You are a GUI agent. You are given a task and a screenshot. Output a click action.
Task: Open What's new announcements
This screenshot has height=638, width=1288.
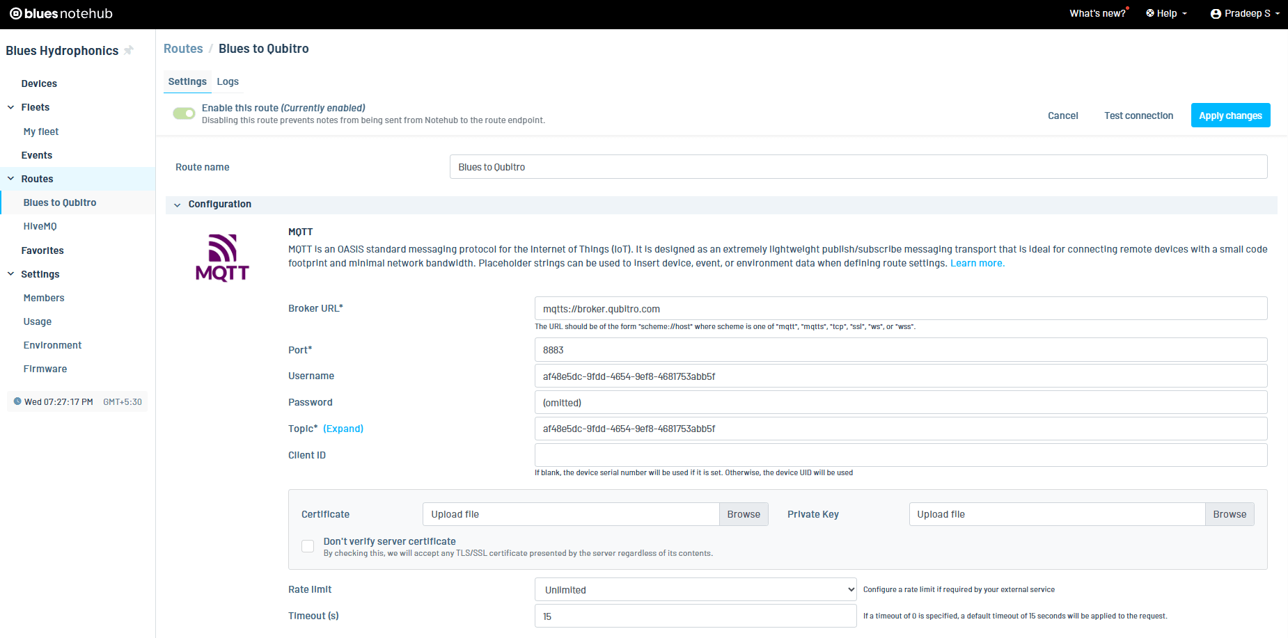[x=1098, y=13]
